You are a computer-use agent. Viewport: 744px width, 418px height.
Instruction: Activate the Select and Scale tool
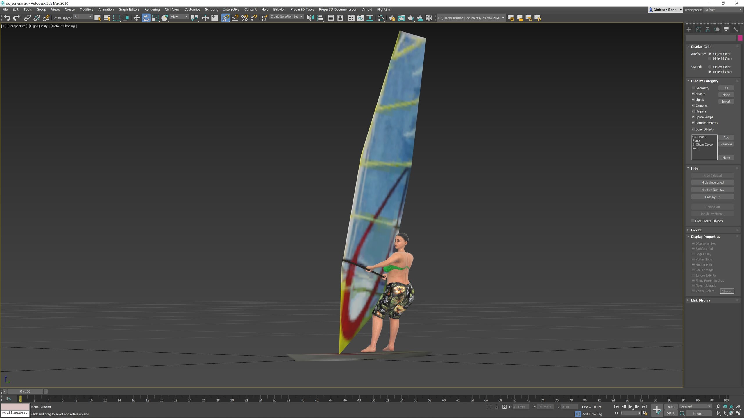(155, 18)
